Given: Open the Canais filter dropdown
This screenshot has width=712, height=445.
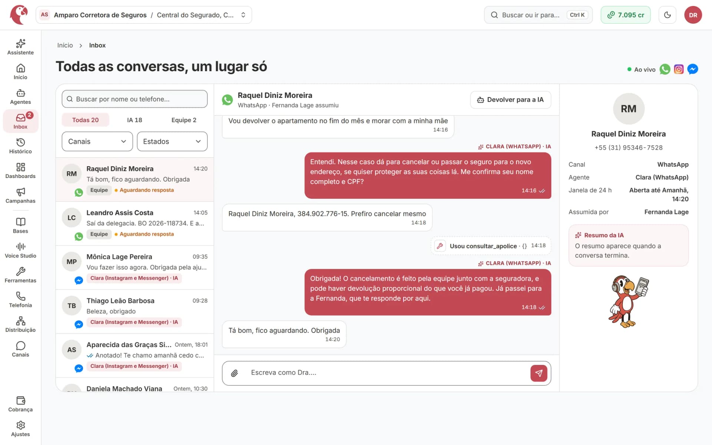Looking at the screenshot, I should [97, 141].
